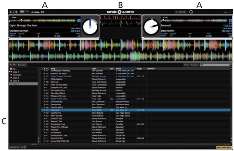Click the right deck virtual platter
The height and width of the screenshot is (151, 234).
(x=151, y=27)
